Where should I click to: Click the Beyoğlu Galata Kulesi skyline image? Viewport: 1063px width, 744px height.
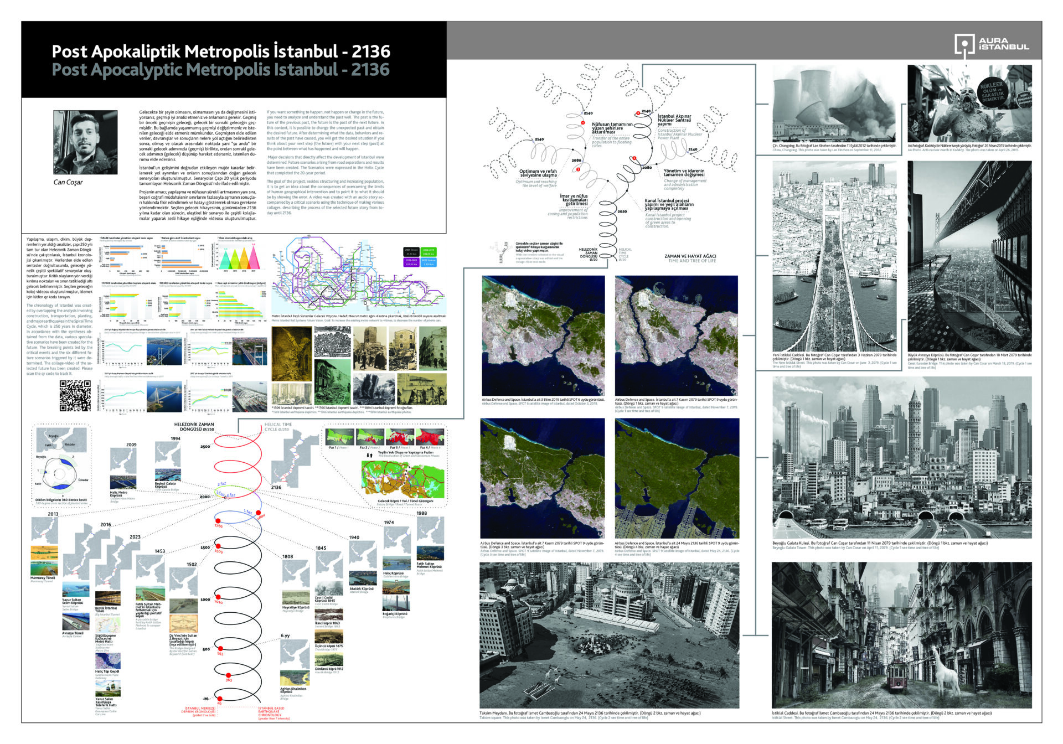(901, 457)
